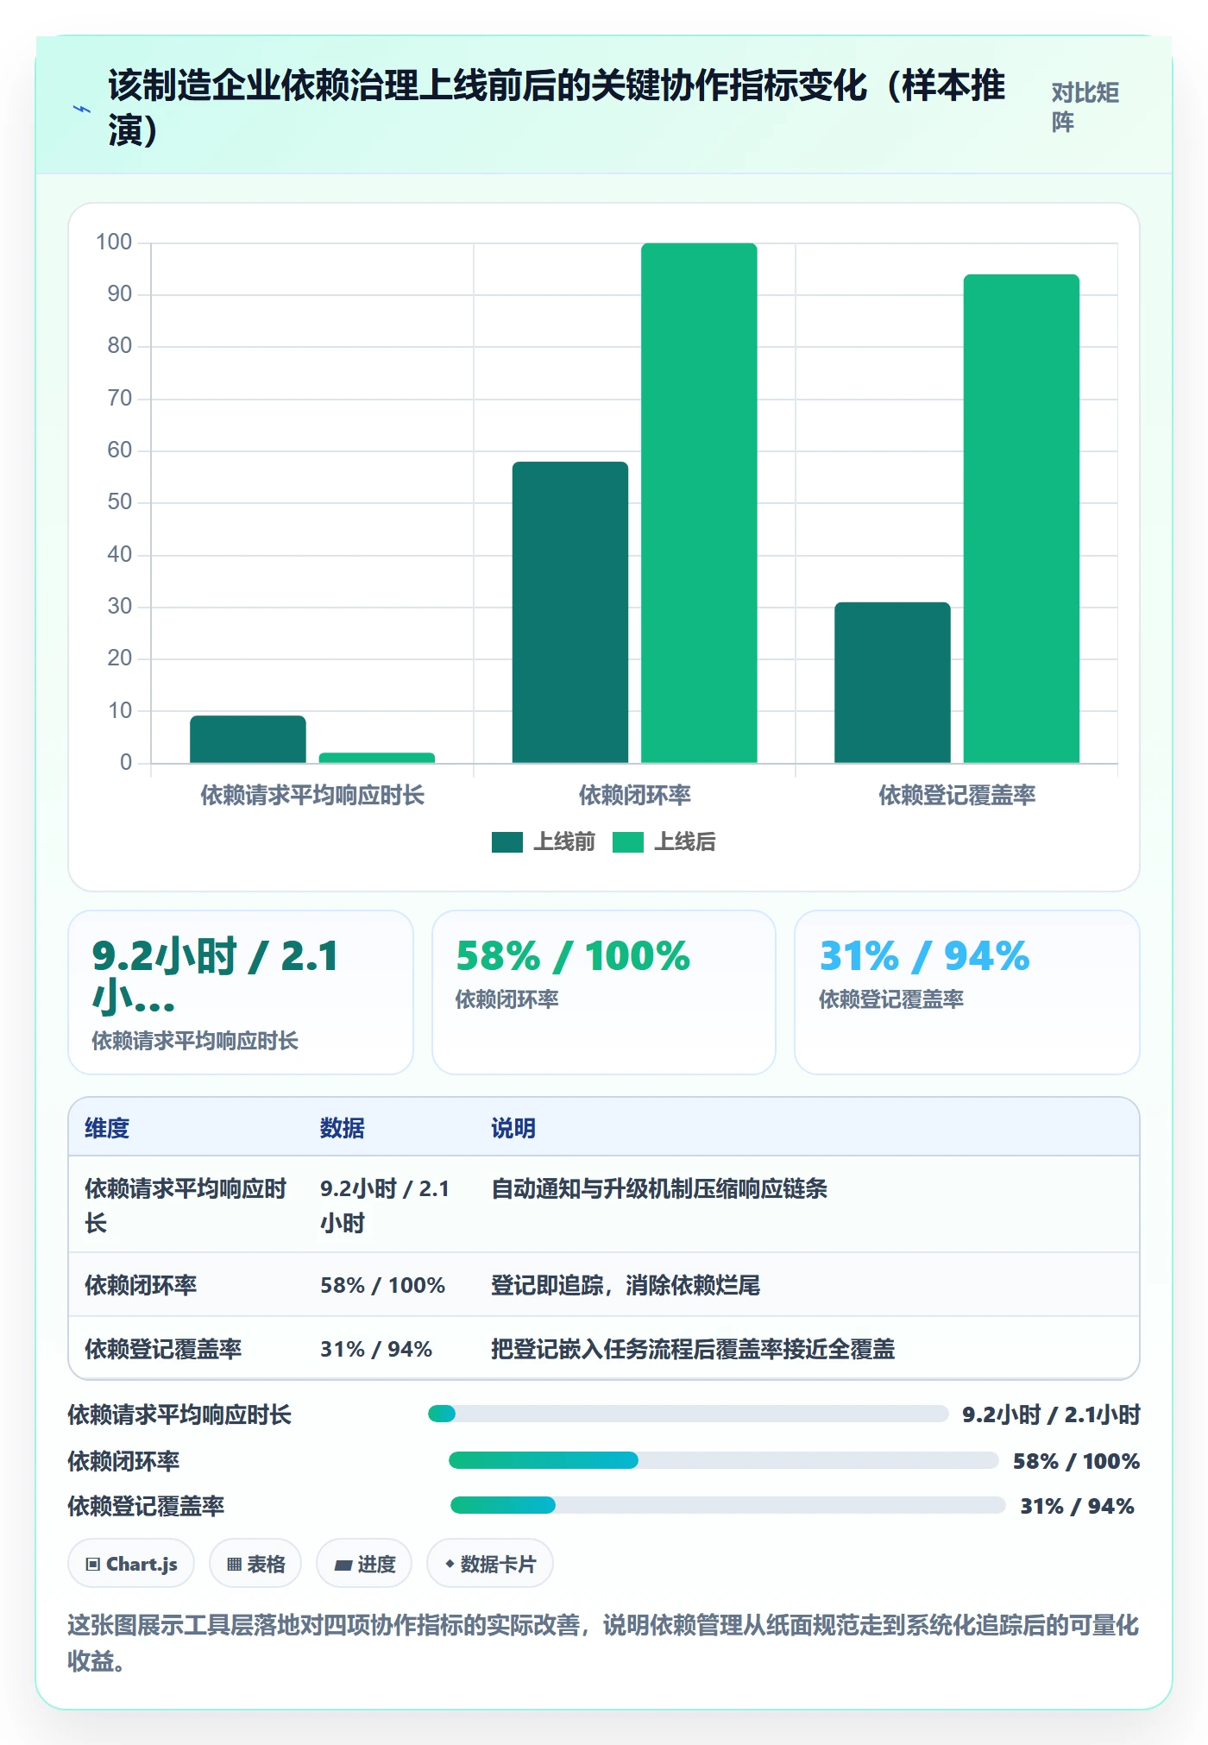The image size is (1208, 1745).
Task: Click the caption starting 这张图展示工具层落地
Action: 603,1643
